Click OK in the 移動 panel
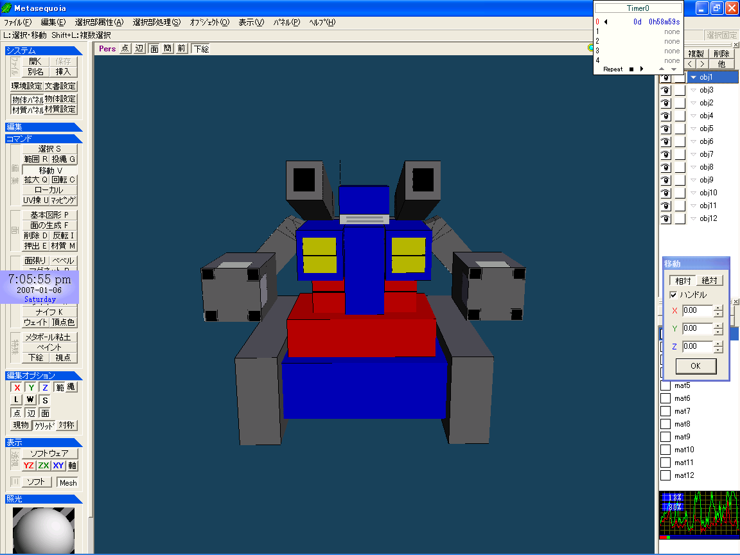 coord(696,366)
